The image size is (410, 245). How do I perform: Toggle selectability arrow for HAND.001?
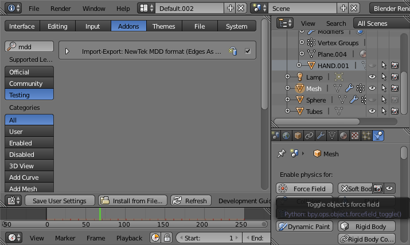(x=384, y=65)
